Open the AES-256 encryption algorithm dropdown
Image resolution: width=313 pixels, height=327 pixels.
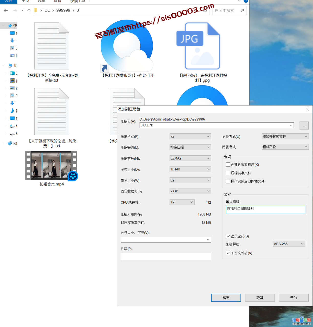(289, 244)
